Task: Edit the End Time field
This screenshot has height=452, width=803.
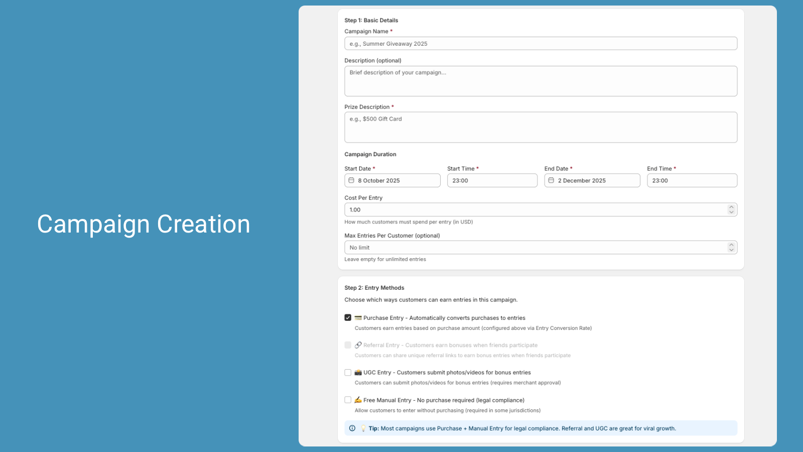Action: point(692,180)
